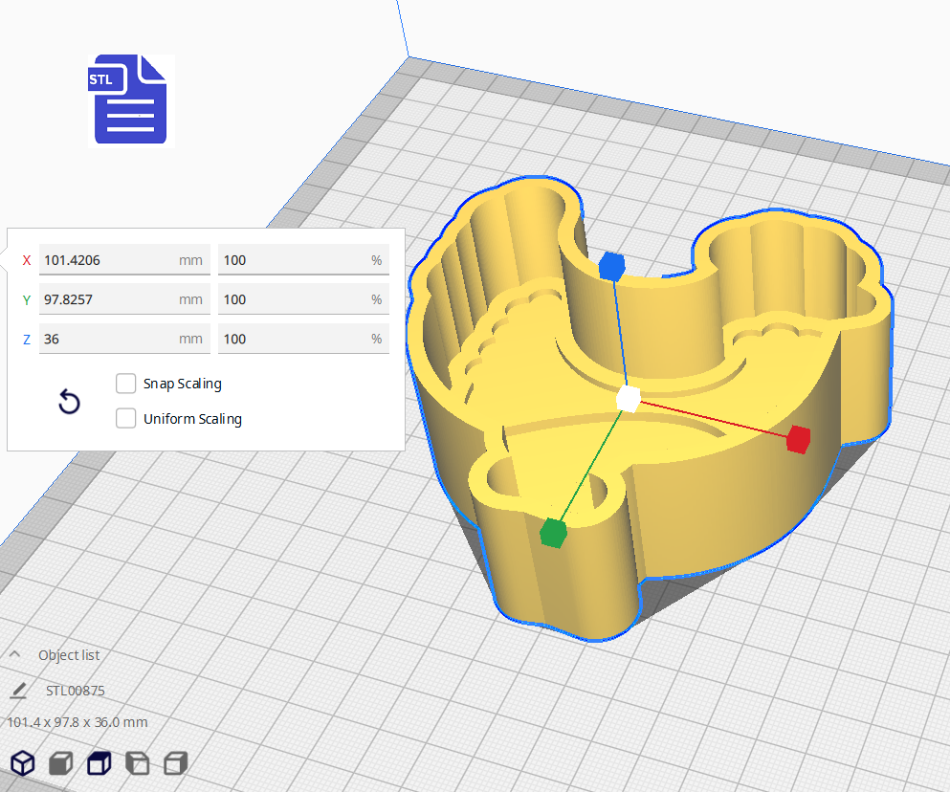Click the green Y-axis scale handle
The width and height of the screenshot is (950, 792).
coord(553,535)
